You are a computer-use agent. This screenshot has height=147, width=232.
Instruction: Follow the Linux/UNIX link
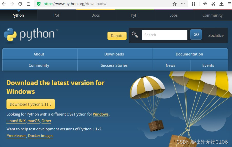point(16,121)
